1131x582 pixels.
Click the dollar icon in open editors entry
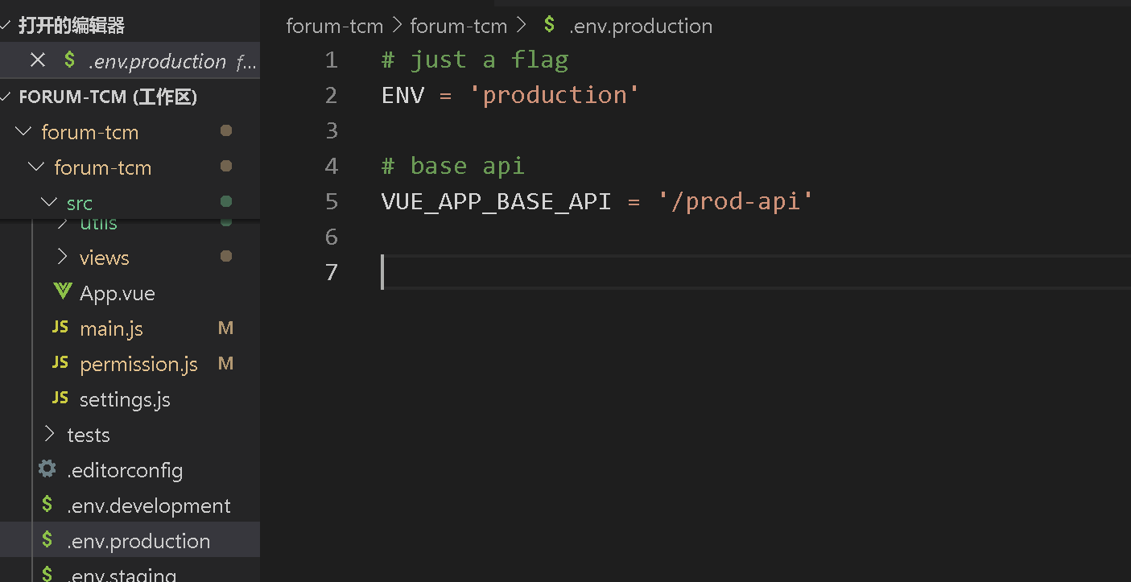(70, 60)
